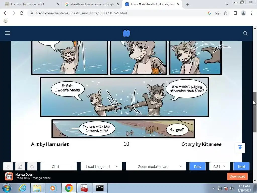This screenshot has height=193, width=257.
Task: Go back with the browser back arrow
Action: (x=6, y=13)
